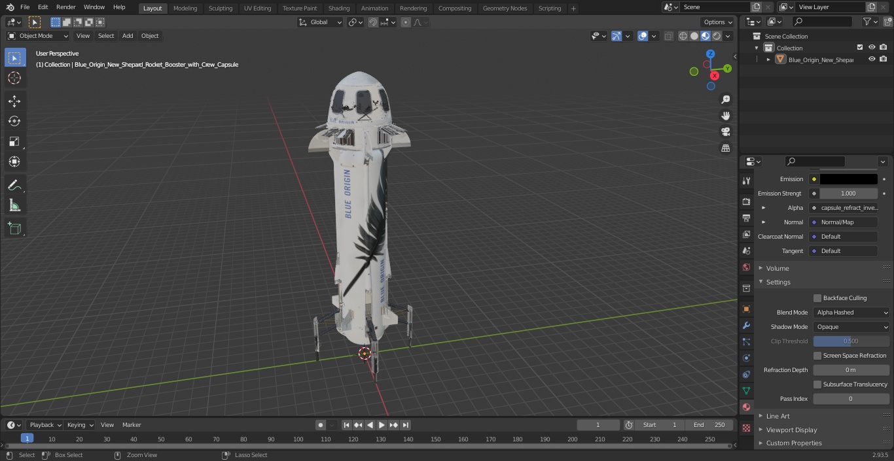Adjust the Emission Strength 1.000 slider

tap(848, 194)
